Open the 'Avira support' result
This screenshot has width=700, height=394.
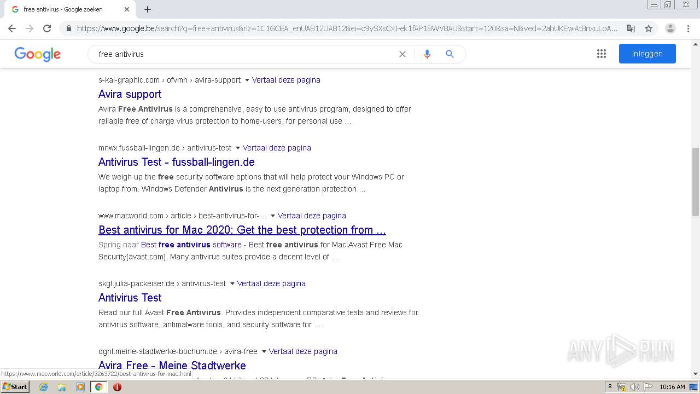130,94
